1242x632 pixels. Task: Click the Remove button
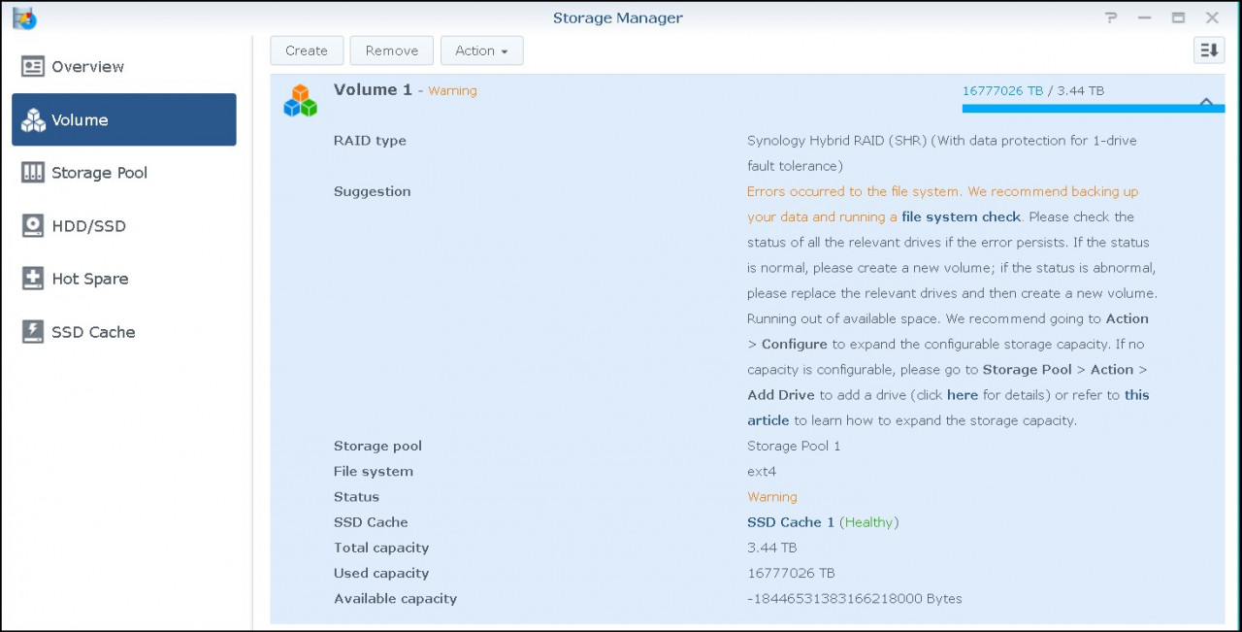[x=391, y=50]
